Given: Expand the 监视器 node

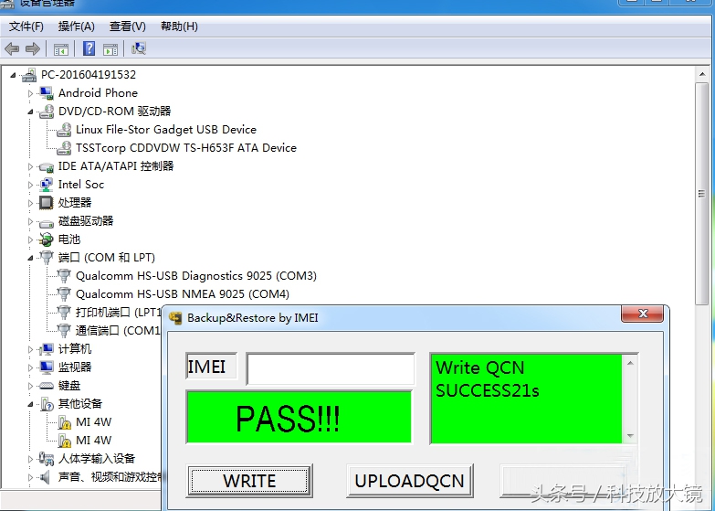Looking at the screenshot, I should coord(30,367).
